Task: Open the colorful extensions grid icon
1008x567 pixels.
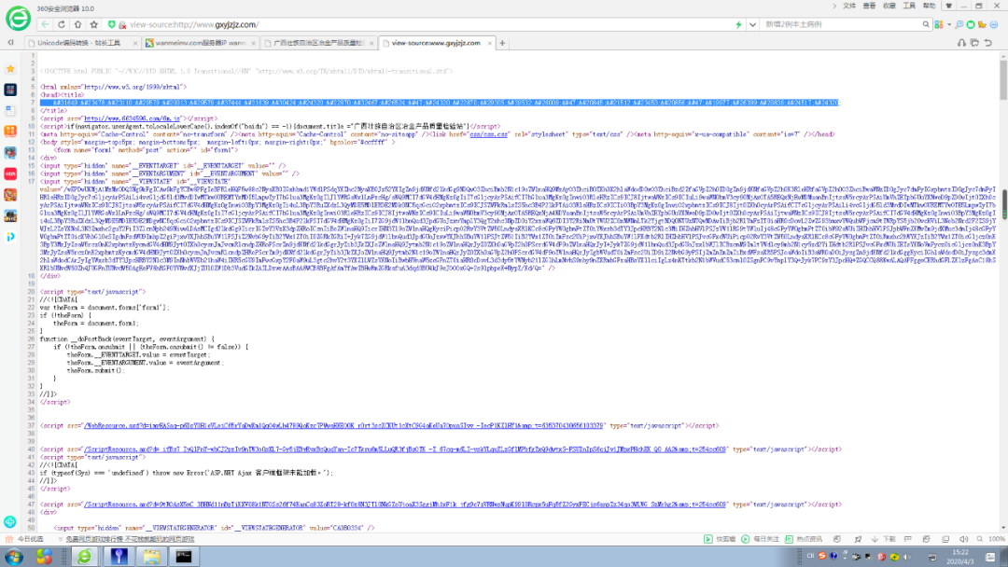Action: tap(939, 24)
